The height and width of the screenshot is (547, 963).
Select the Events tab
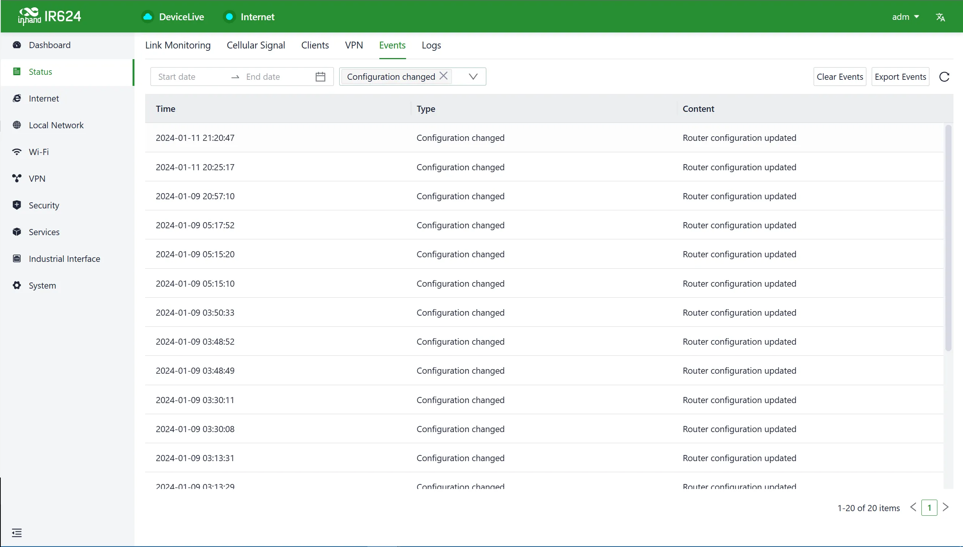point(392,45)
